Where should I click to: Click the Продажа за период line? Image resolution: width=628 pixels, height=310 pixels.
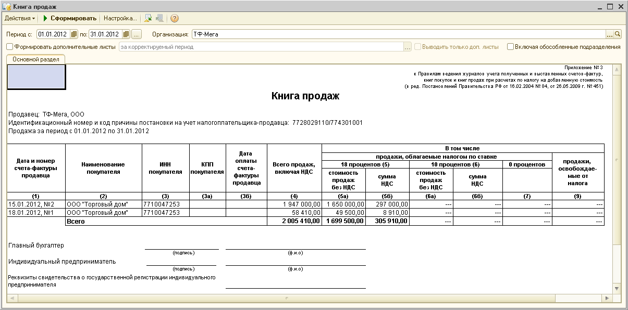click(x=79, y=131)
